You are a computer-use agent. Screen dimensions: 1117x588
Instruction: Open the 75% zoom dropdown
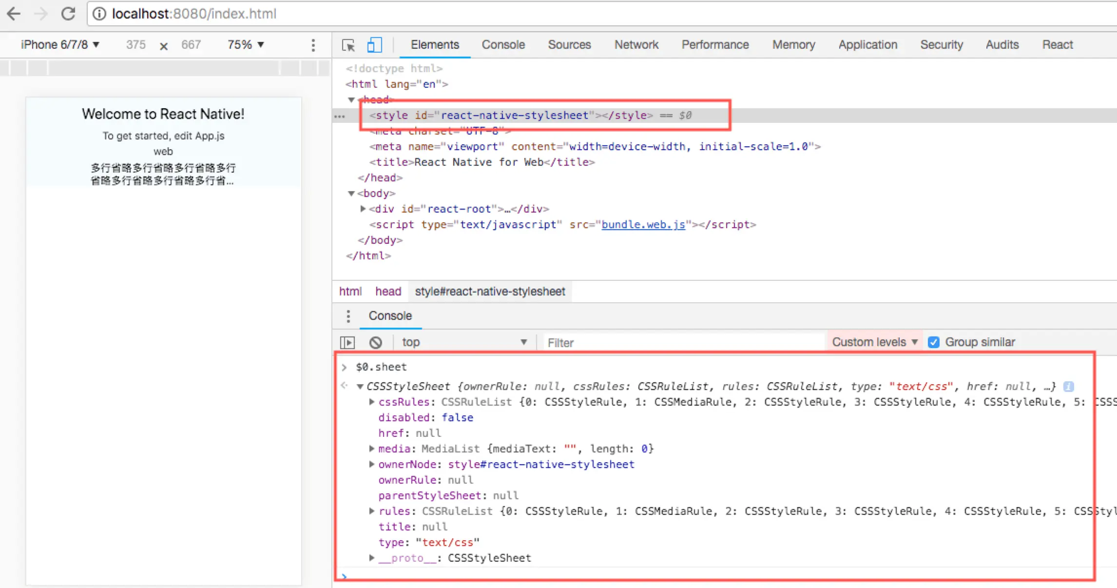[246, 45]
